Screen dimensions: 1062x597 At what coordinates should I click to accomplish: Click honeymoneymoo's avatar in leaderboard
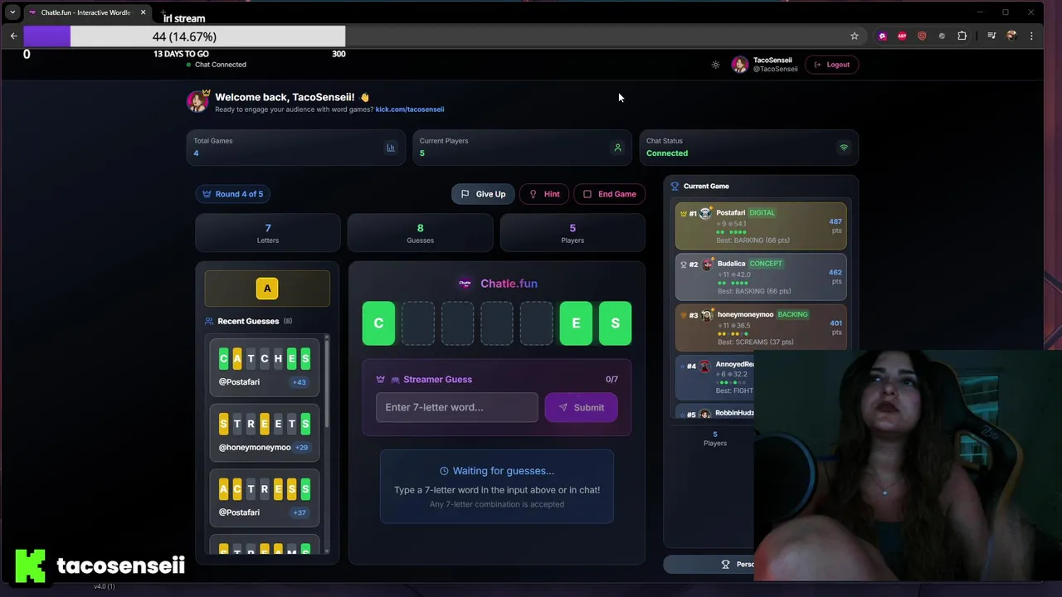coord(707,315)
